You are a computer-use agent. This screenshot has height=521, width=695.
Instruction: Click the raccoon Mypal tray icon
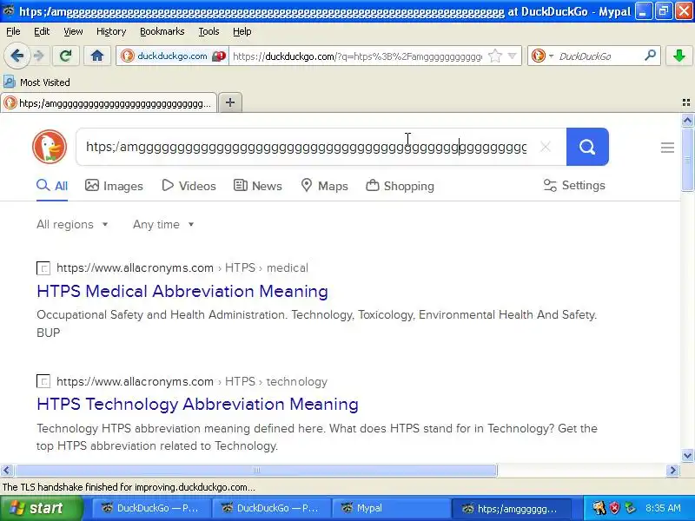pos(599,508)
